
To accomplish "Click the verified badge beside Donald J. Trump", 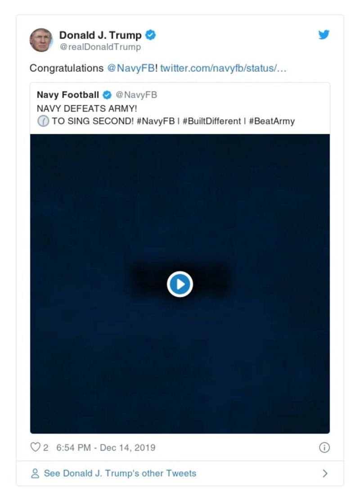I will [x=151, y=35].
